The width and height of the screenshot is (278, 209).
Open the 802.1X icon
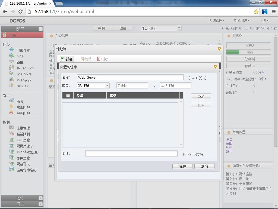pos(11,85)
